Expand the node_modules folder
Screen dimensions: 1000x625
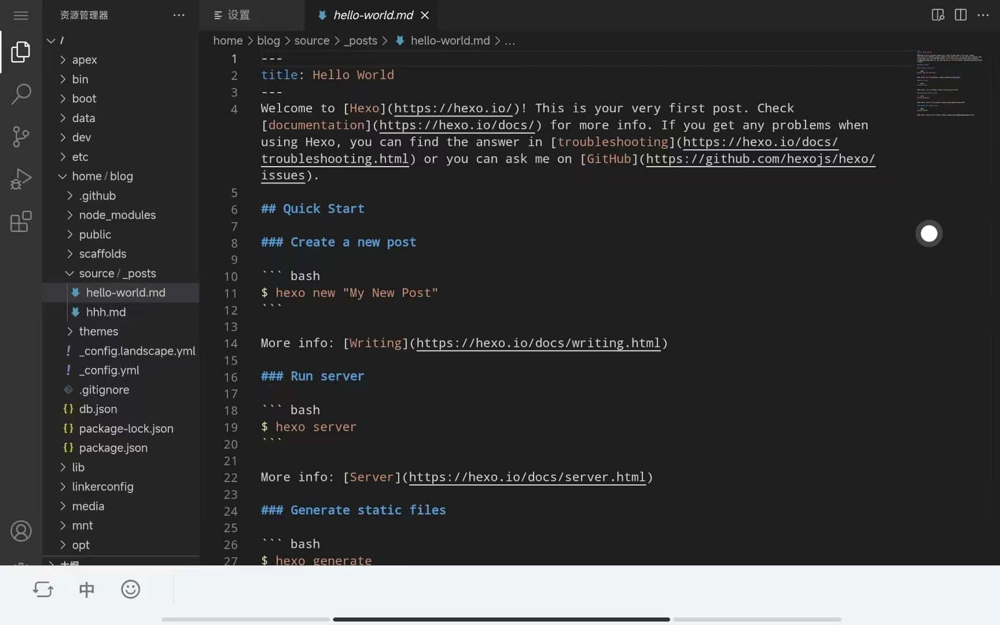coord(117,215)
